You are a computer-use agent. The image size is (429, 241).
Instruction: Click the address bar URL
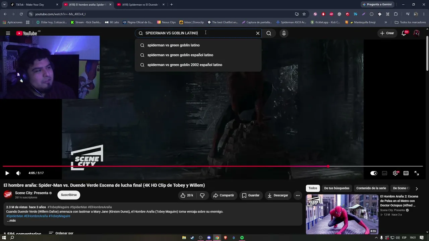(x=60, y=14)
